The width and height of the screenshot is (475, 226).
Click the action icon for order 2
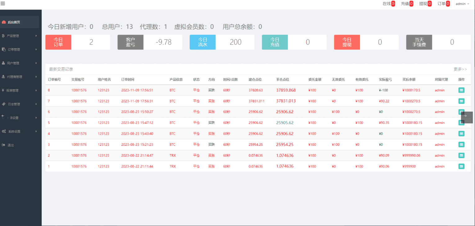pyautogui.click(x=461, y=156)
